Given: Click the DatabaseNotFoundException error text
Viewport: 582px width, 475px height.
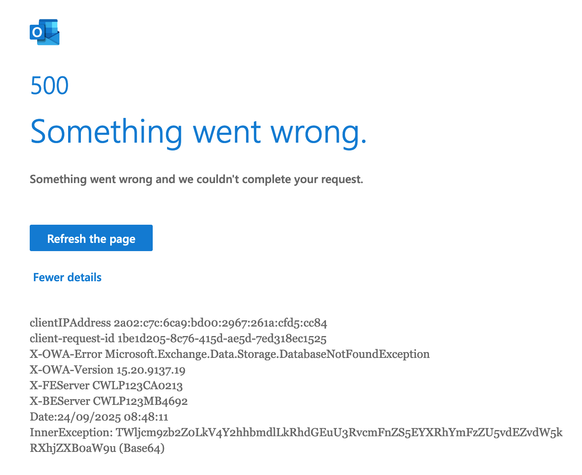Looking at the screenshot, I should pyautogui.click(x=267, y=354).
